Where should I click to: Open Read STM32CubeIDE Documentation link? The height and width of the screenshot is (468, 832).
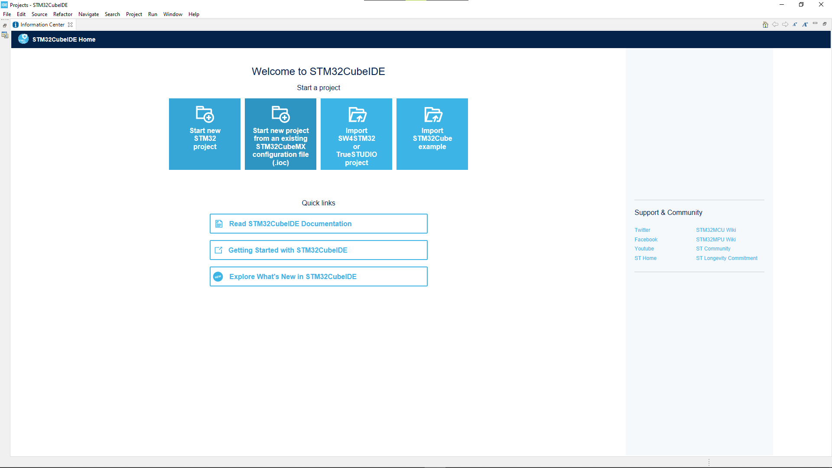(318, 224)
